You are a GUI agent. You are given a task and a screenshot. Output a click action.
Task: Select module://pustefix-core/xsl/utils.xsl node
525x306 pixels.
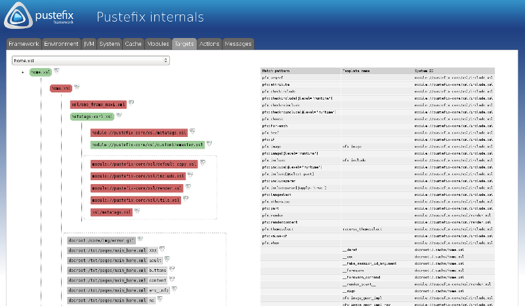tap(136, 201)
